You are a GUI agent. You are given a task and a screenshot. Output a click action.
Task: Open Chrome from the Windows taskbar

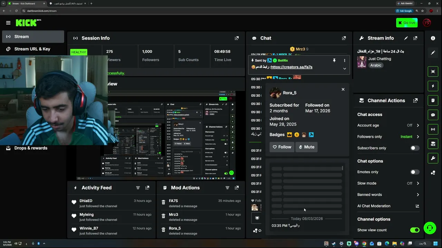pyautogui.click(x=364, y=244)
